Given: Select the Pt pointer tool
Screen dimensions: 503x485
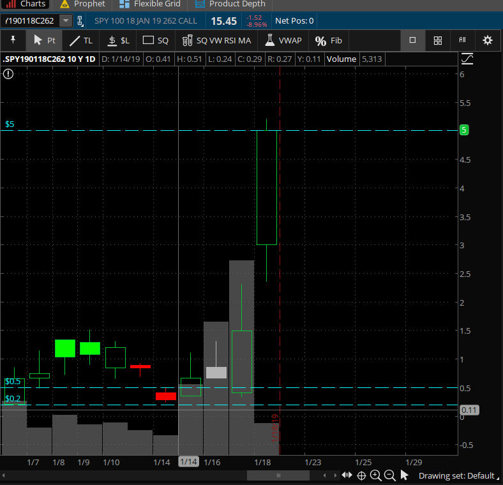Looking at the screenshot, I should tap(45, 40).
